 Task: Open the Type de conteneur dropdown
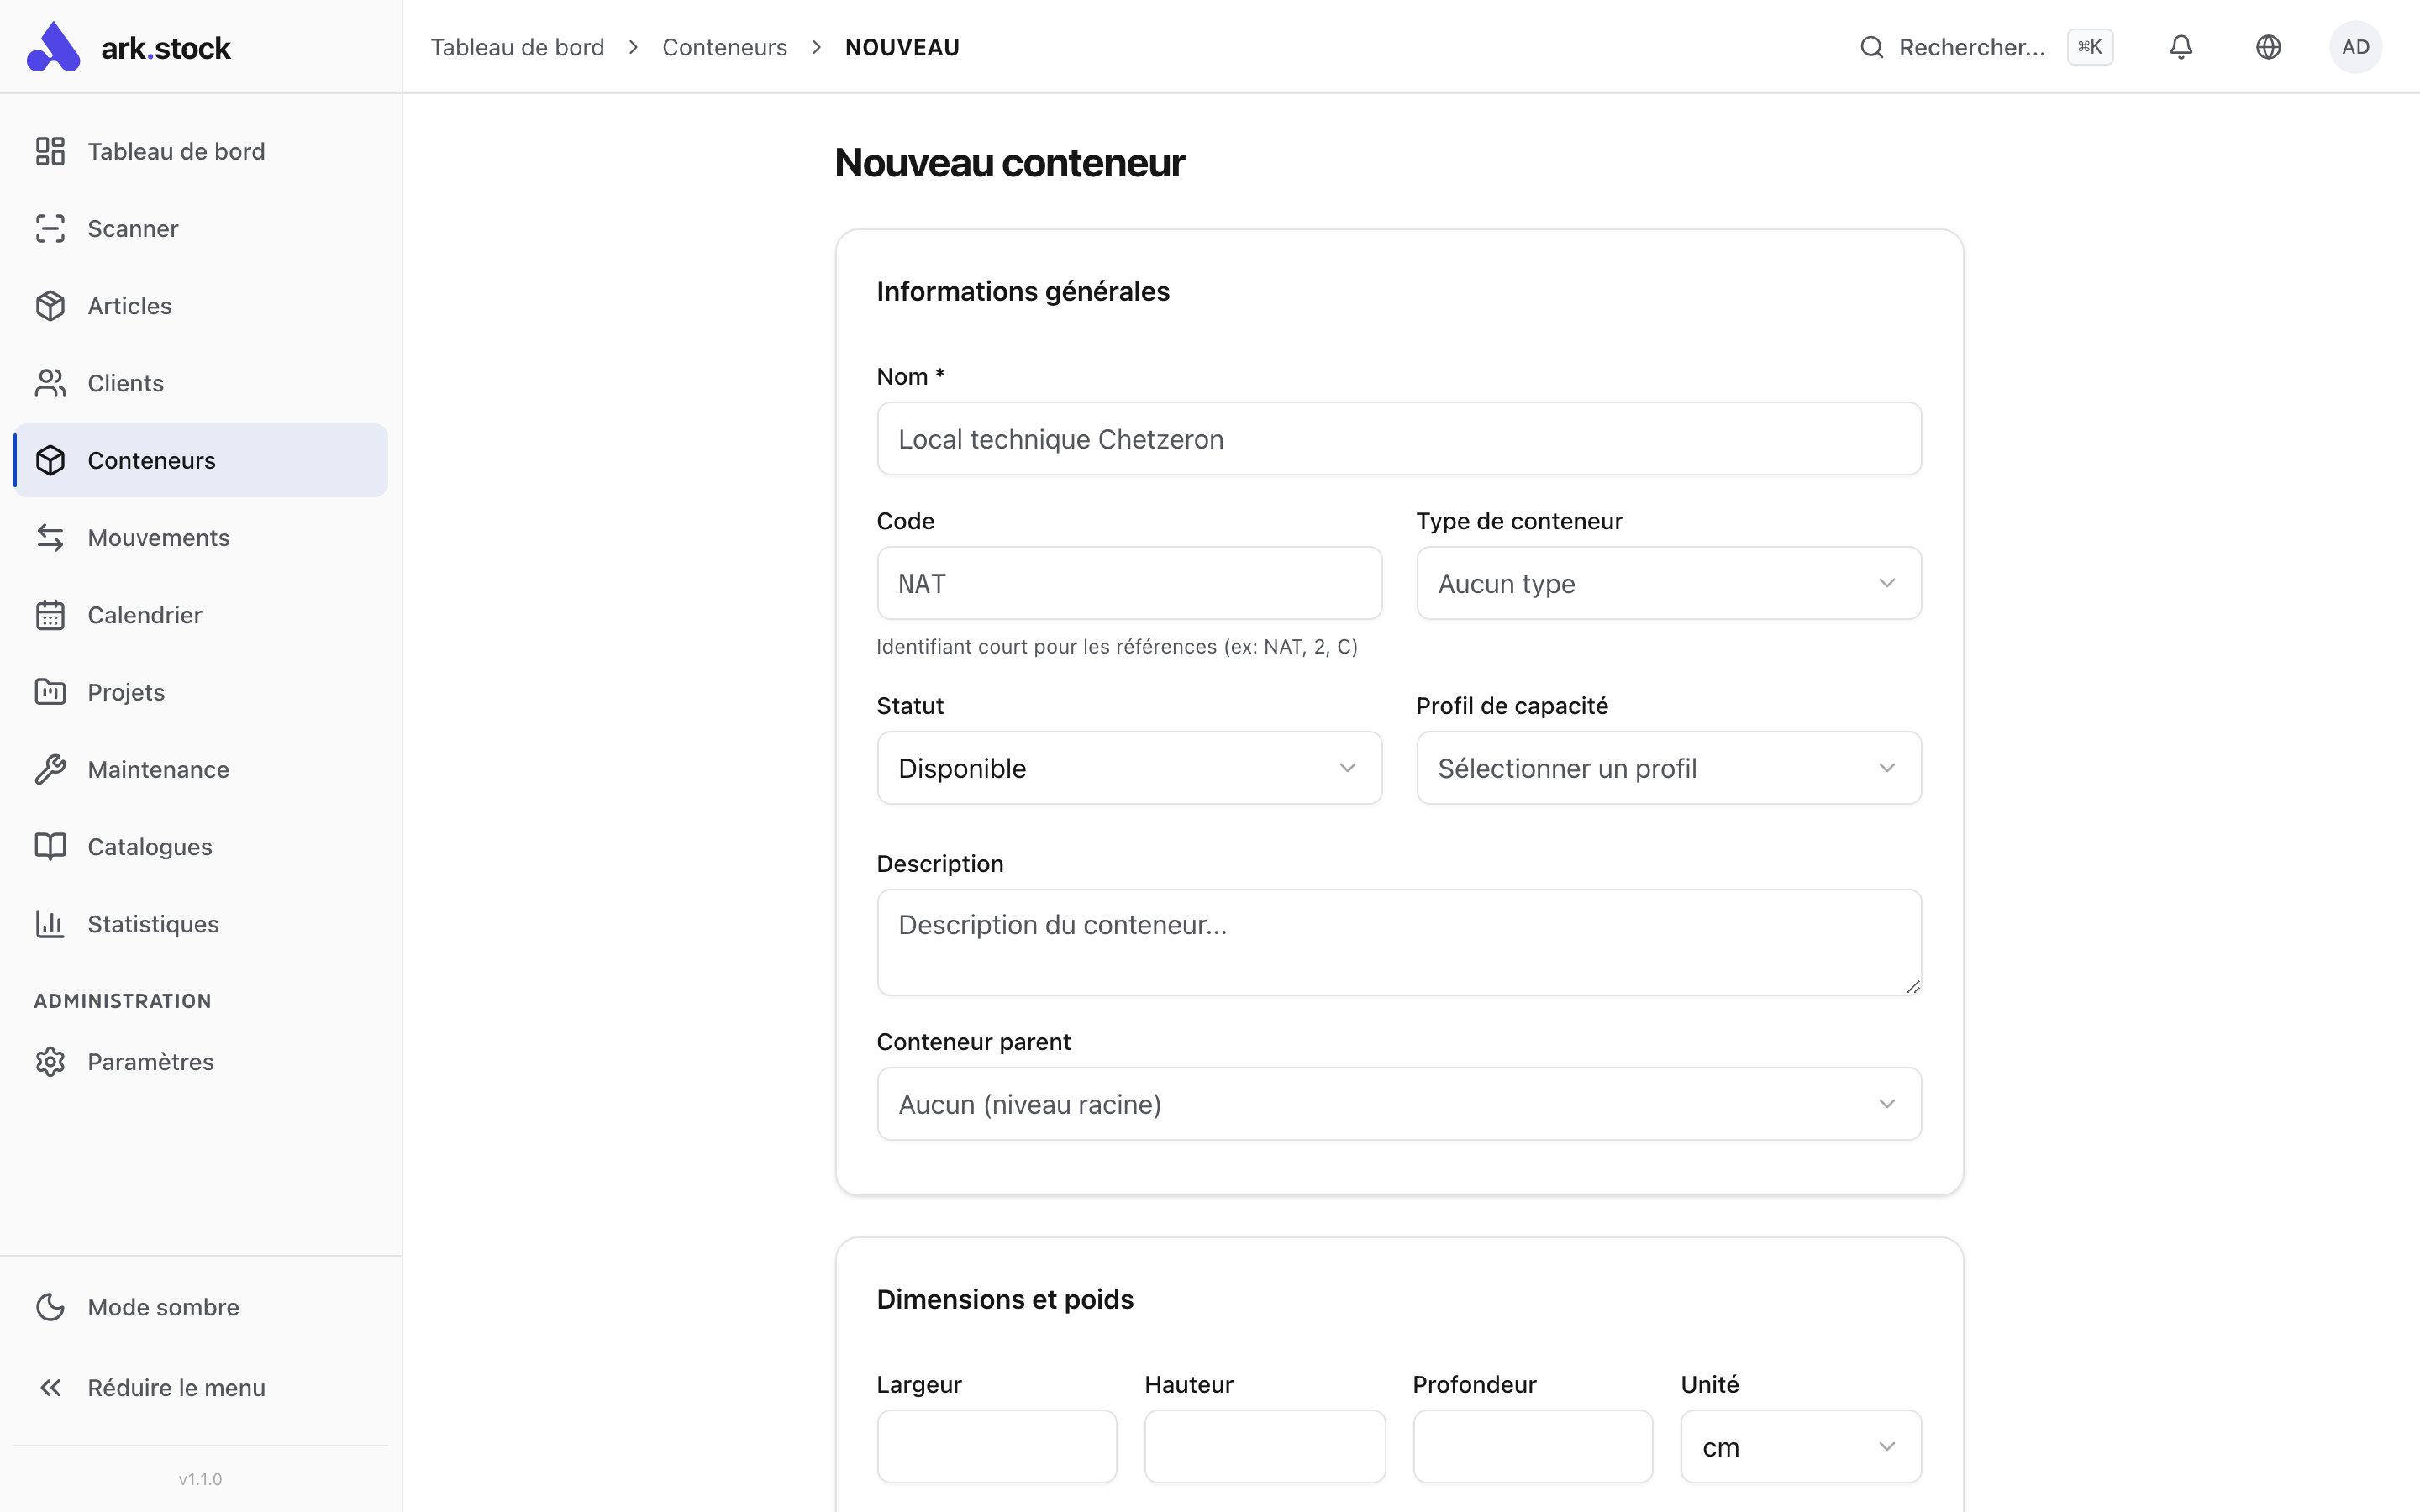(x=1668, y=583)
